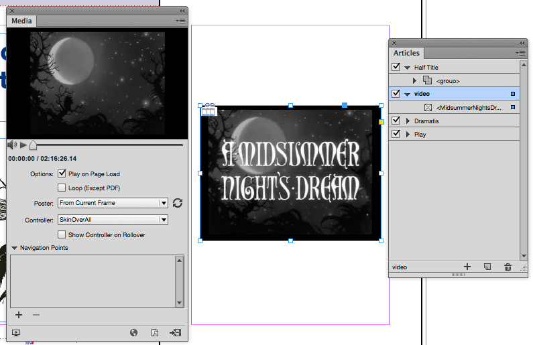This screenshot has height=345, width=533.
Task: Click the mute audio speaker icon
Action: [x=11, y=145]
